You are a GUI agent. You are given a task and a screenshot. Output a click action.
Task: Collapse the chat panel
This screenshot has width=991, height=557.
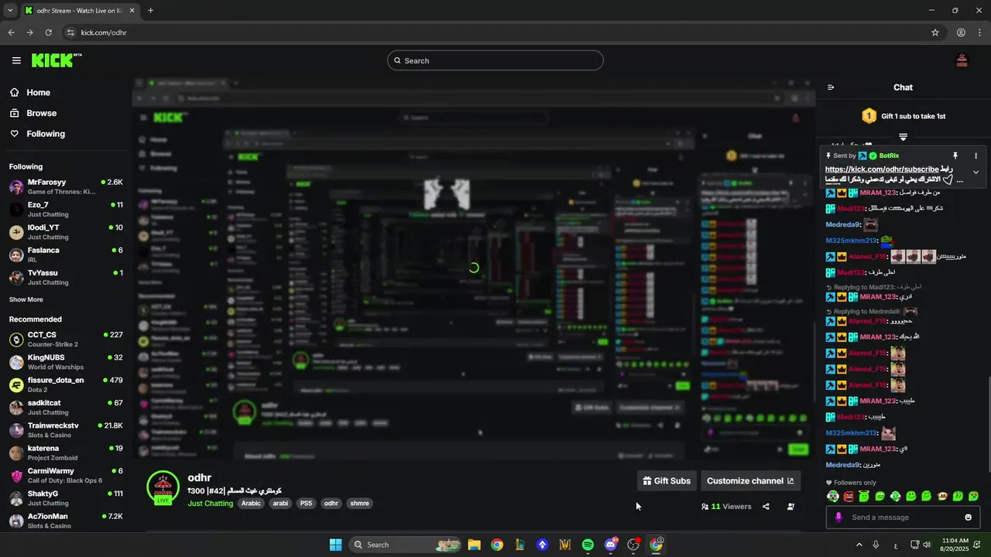(x=831, y=87)
